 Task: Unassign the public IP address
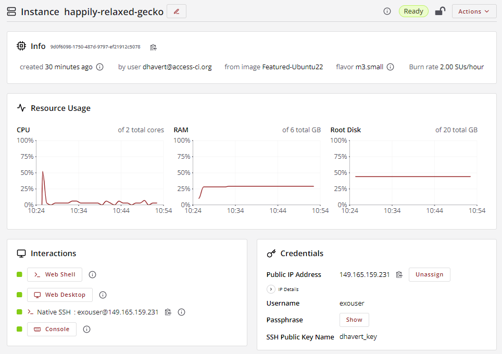pyautogui.click(x=429, y=275)
